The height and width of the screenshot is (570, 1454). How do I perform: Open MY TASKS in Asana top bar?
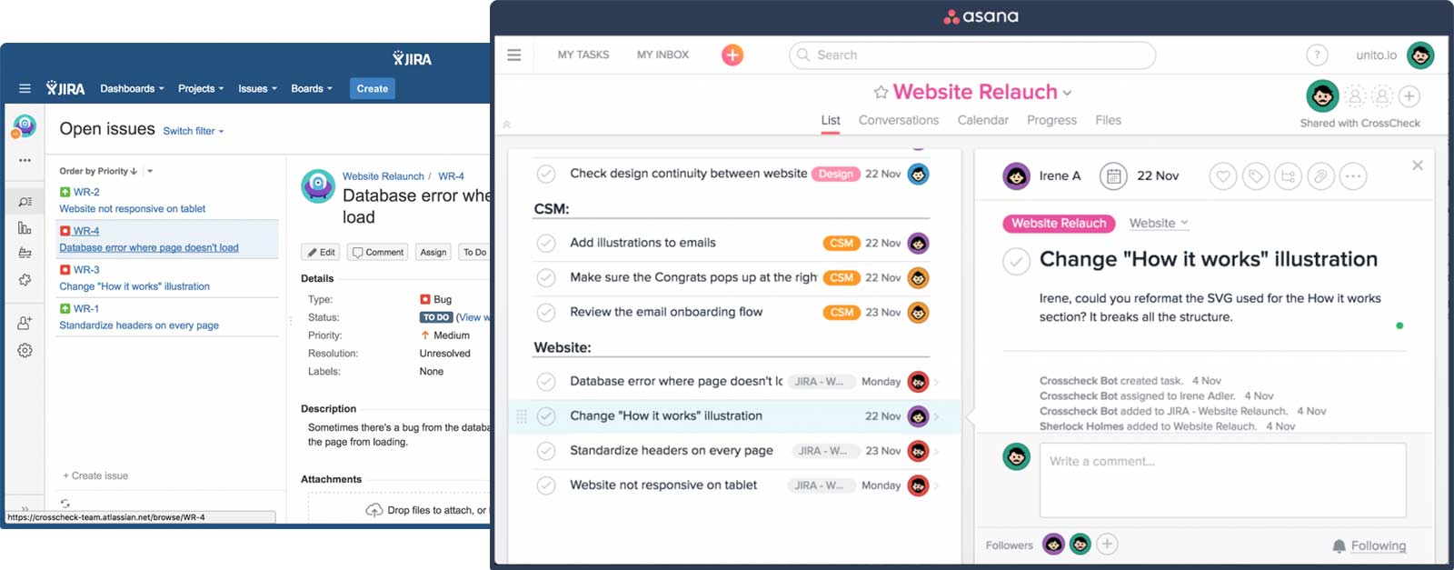[583, 55]
